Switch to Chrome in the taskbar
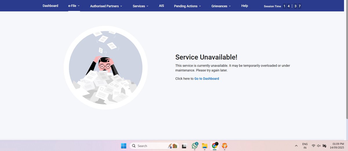Image resolution: width=348 pixels, height=151 pixels. [x=215, y=146]
